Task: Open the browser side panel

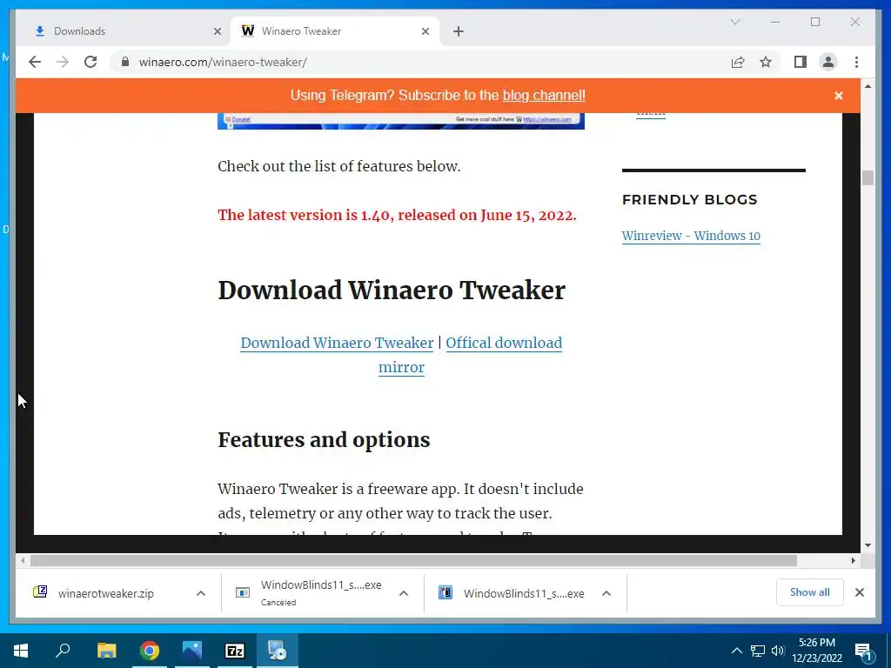Action: coord(801,62)
